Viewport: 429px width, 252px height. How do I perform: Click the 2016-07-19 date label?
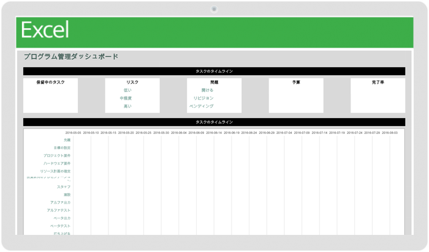click(x=337, y=133)
